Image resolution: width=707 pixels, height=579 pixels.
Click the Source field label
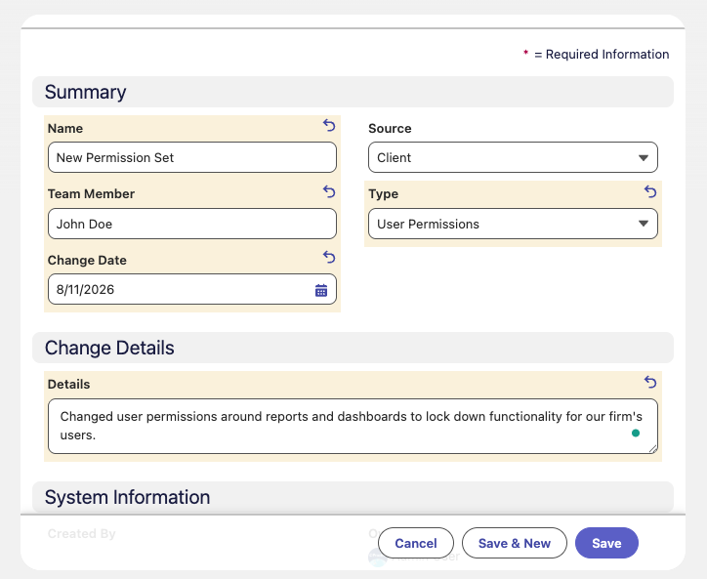(x=390, y=129)
